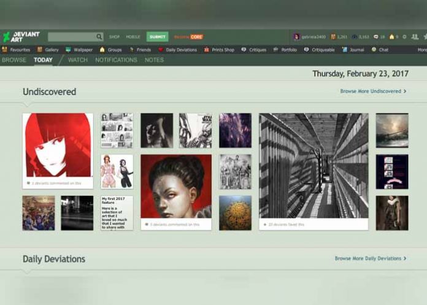Open the Journal bookmark
Screen dimensions: 427x305
pos(353,50)
